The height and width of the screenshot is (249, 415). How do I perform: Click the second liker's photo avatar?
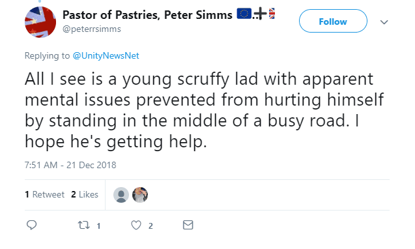[x=140, y=195]
